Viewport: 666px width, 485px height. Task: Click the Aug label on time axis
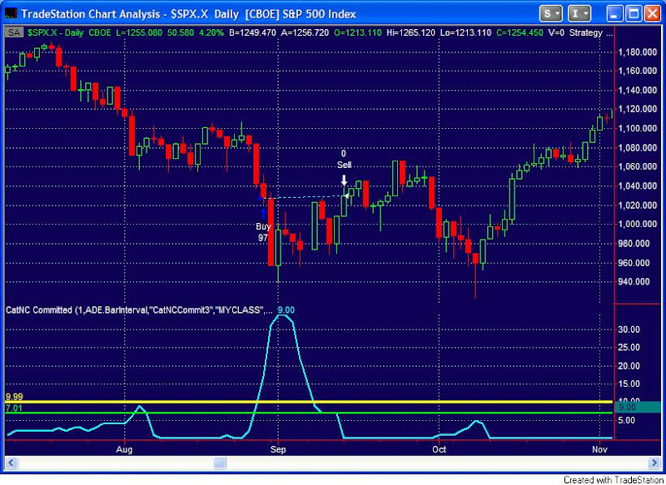(x=124, y=449)
